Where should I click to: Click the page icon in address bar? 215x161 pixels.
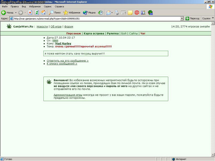(x=12, y=18)
